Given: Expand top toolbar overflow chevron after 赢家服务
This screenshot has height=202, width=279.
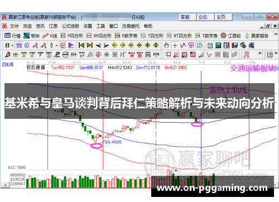Looking at the screenshot, I should (x=276, y=34).
